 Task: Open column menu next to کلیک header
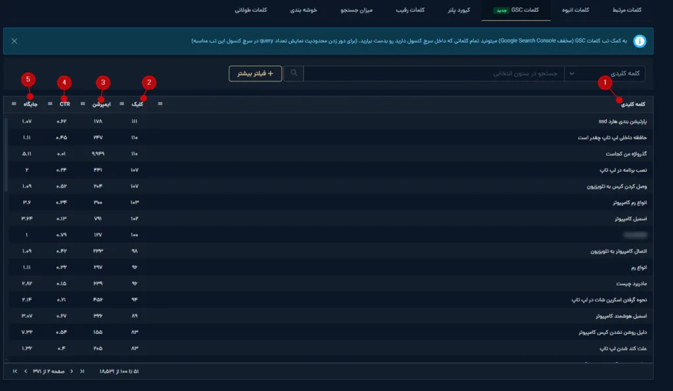tap(122, 104)
